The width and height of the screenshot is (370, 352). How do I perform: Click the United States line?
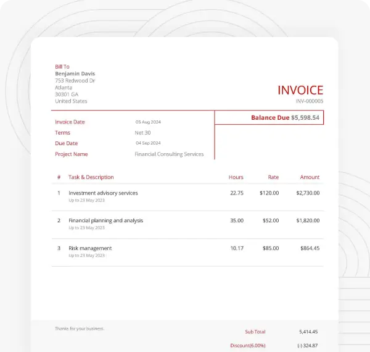(71, 101)
